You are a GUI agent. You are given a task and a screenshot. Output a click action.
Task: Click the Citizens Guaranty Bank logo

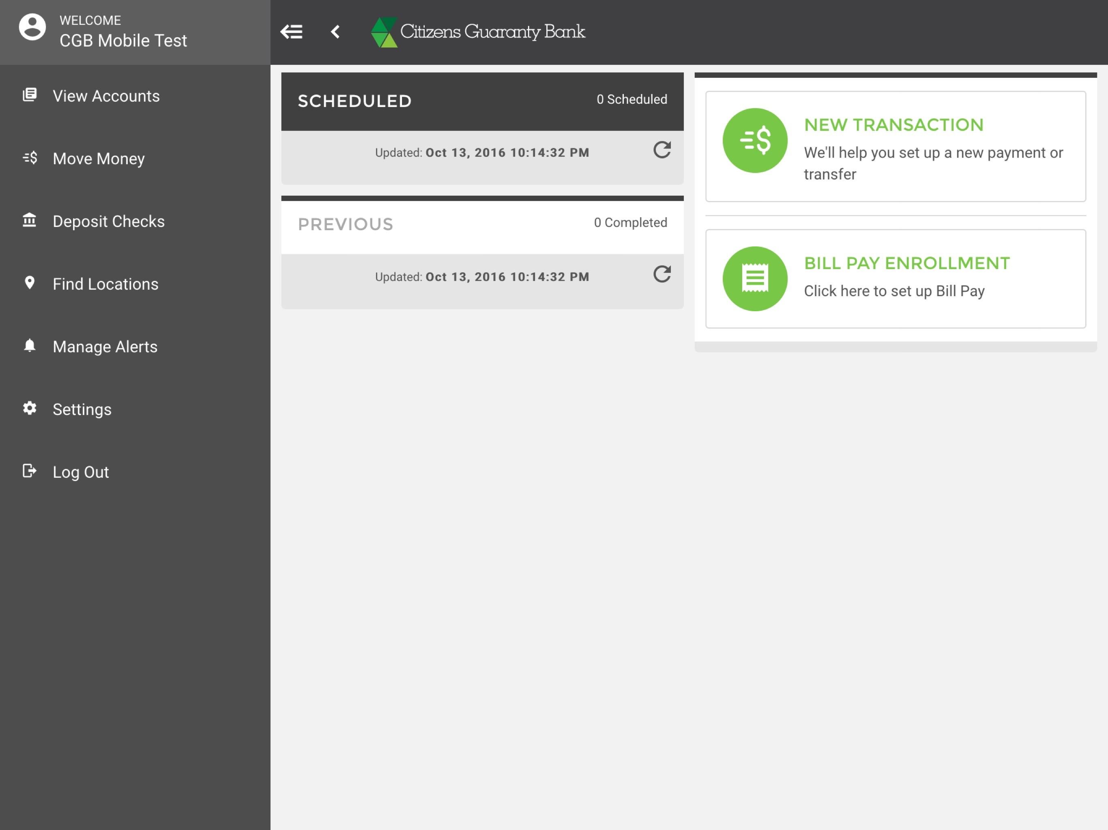point(478,32)
